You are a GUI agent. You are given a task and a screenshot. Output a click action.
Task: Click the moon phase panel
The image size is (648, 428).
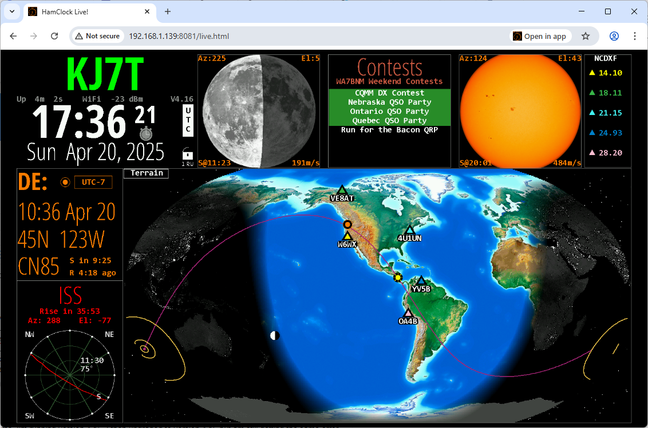(258, 110)
